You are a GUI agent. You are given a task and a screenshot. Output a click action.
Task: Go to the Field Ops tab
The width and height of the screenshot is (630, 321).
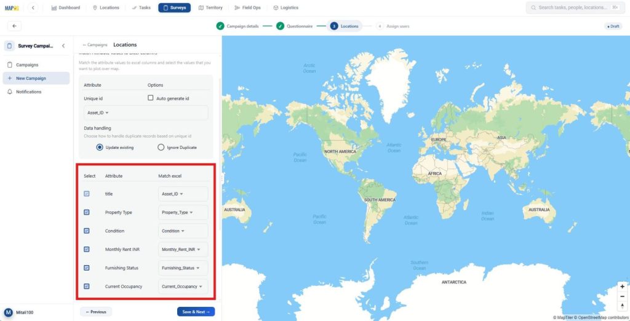[x=247, y=7]
